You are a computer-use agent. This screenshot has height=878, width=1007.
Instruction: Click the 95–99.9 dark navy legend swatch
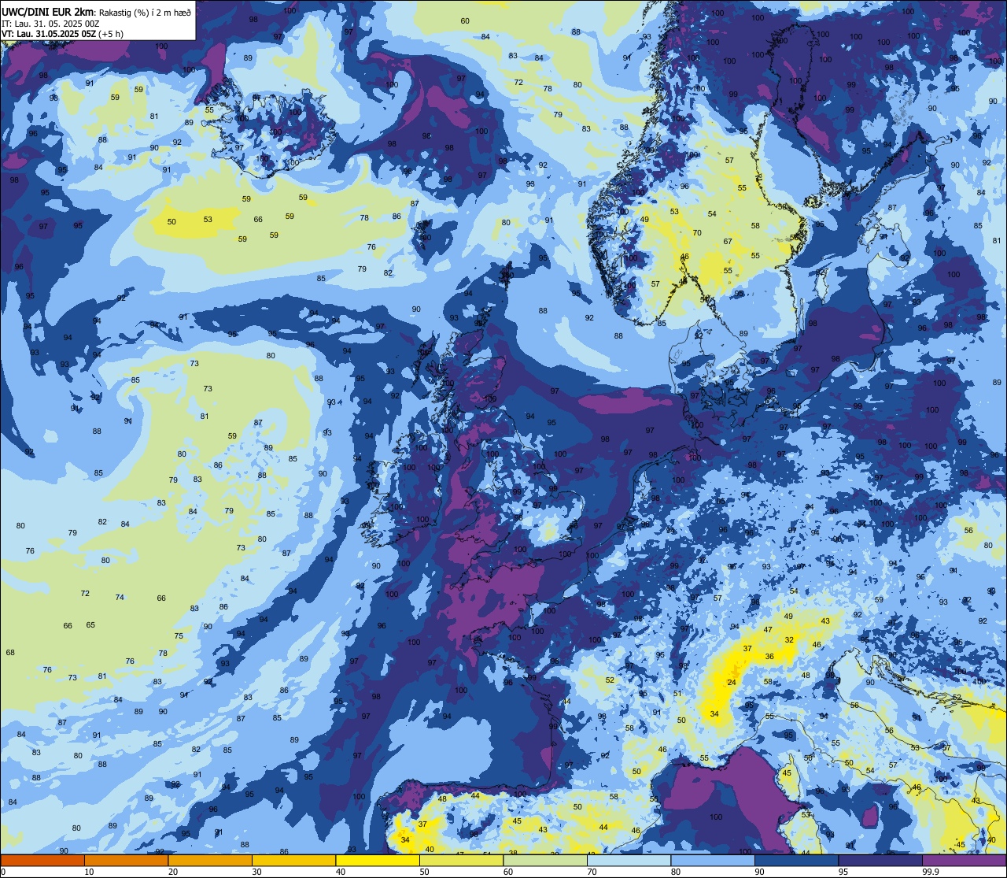point(880,861)
